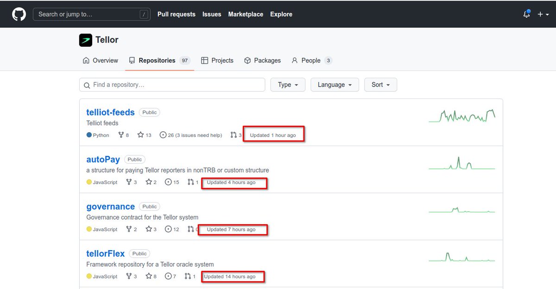Select the Repositories tab
Viewport: 556px width, 289px height.
(159, 61)
